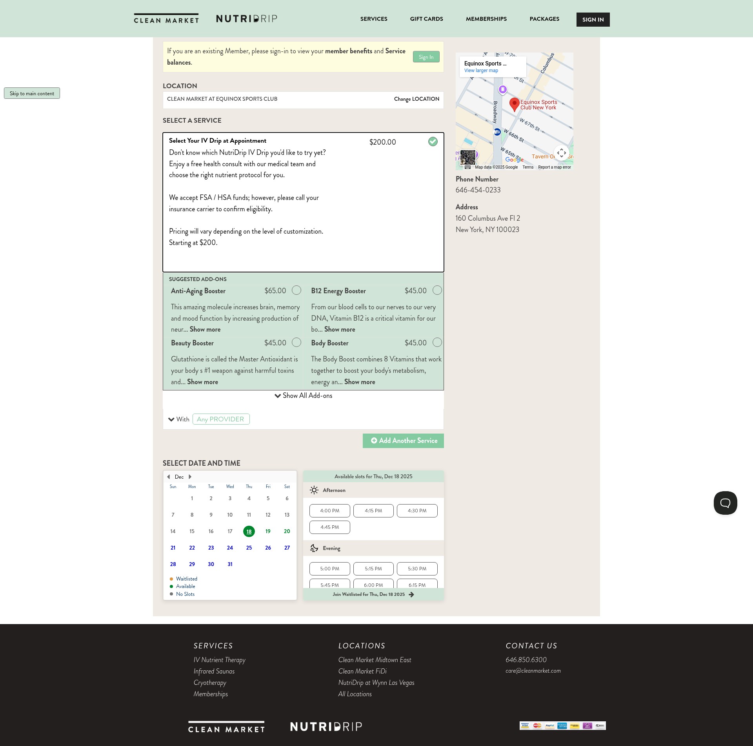The height and width of the screenshot is (746, 753).
Task: Open the Memberships menu item
Action: [486, 19]
